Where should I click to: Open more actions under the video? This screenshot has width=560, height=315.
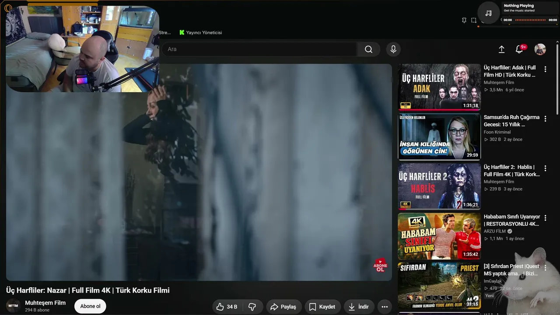385,307
